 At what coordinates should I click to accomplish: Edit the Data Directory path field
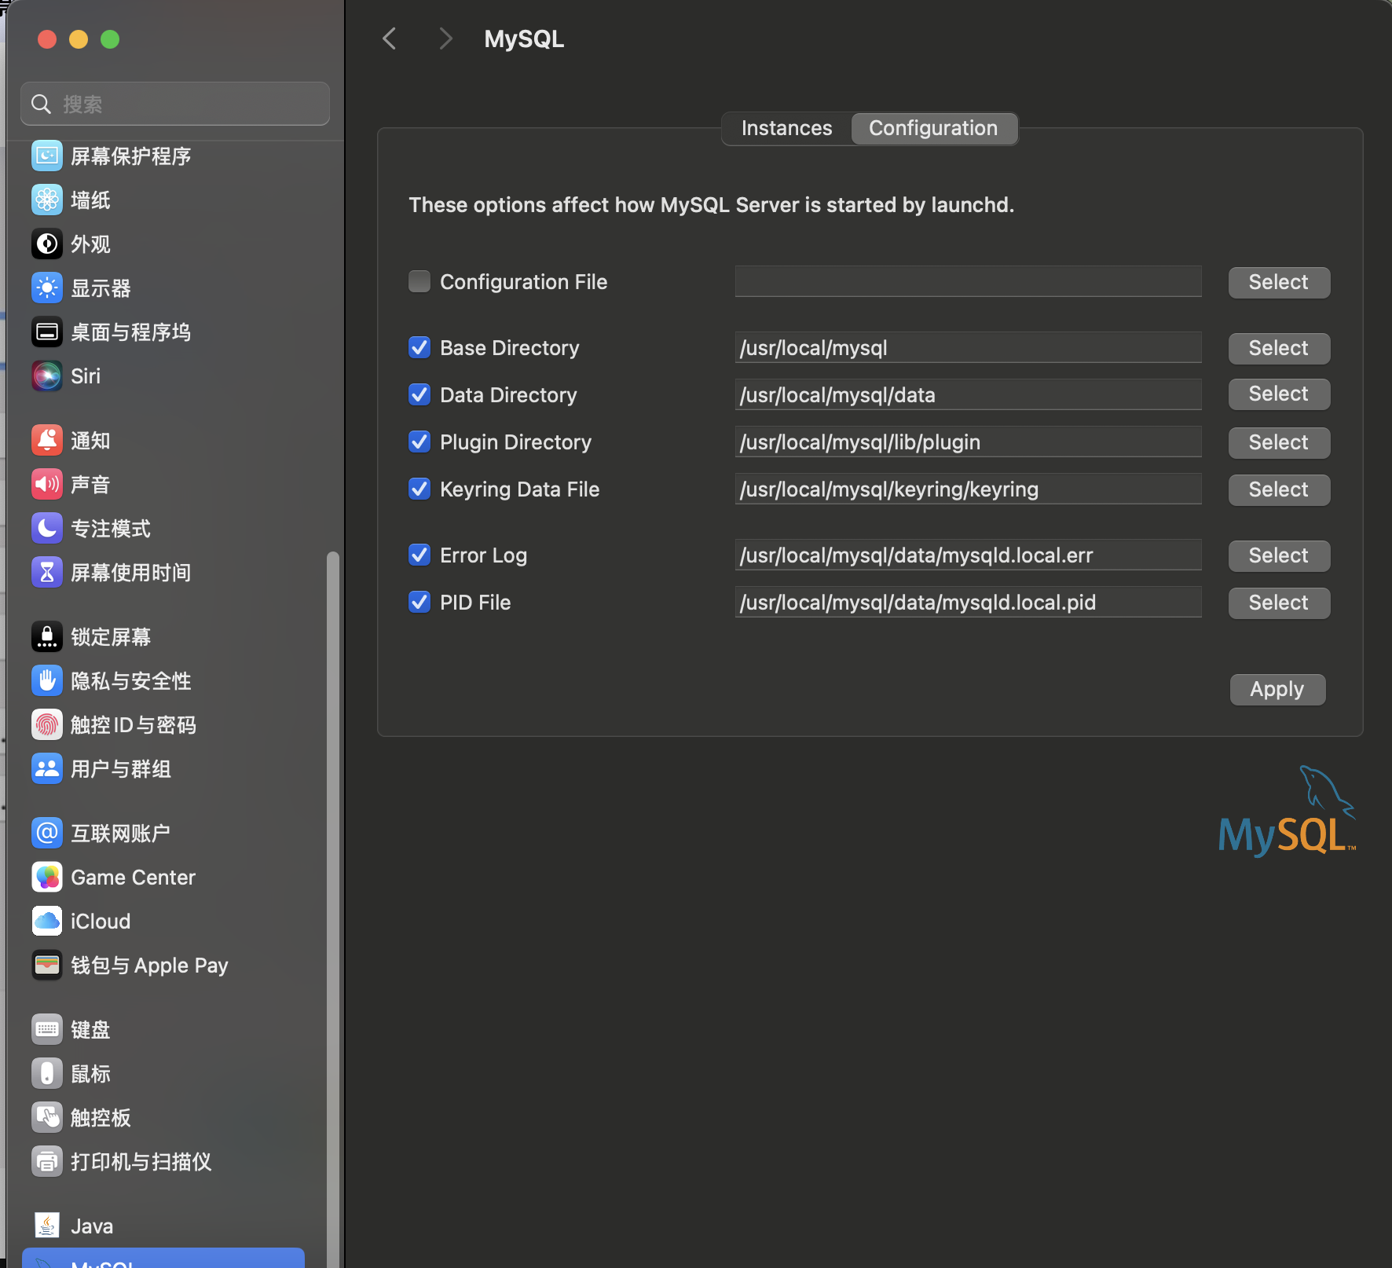[x=968, y=394]
